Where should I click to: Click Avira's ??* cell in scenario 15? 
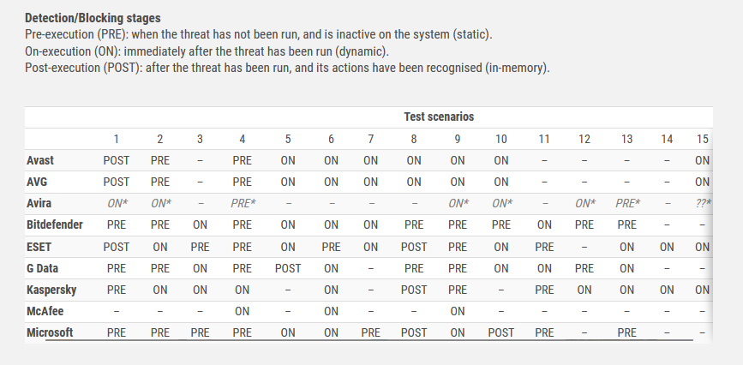[x=703, y=203]
